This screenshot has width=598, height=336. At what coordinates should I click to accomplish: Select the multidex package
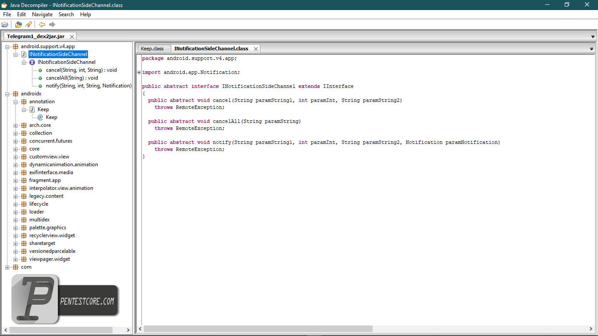[x=39, y=220]
